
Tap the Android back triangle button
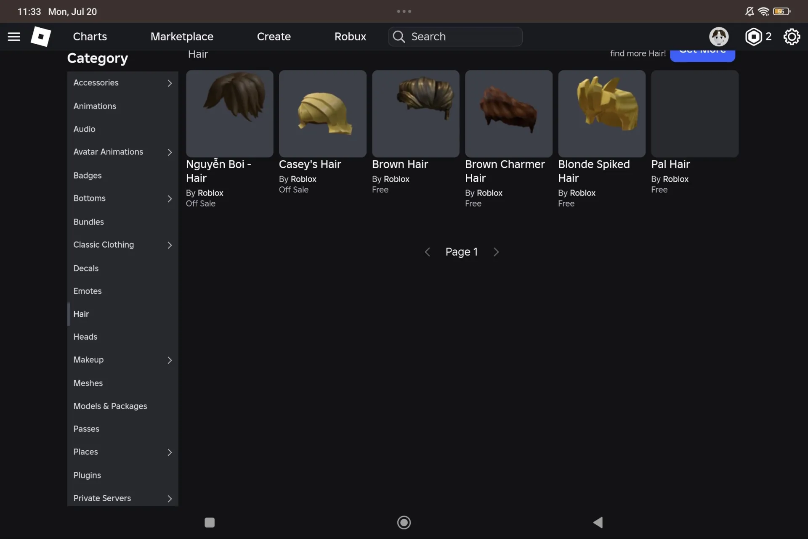(x=598, y=522)
